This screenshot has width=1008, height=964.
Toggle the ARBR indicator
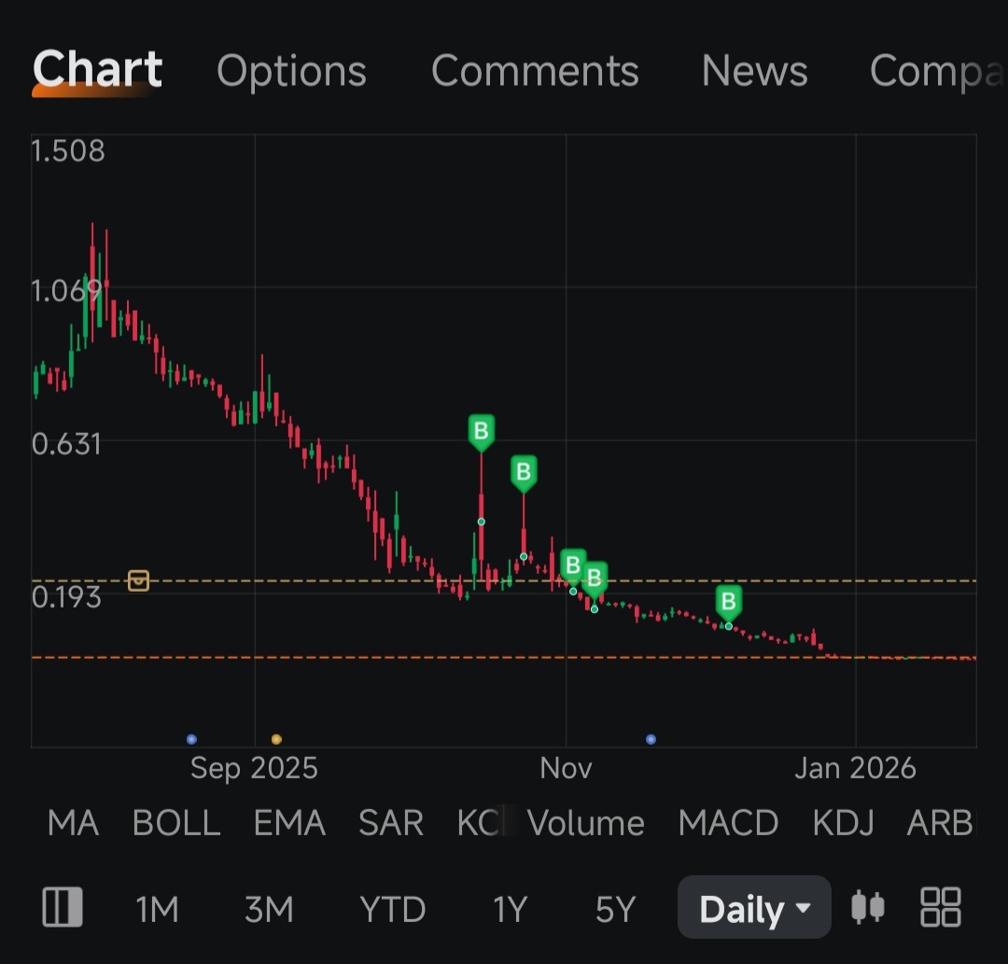coord(940,822)
